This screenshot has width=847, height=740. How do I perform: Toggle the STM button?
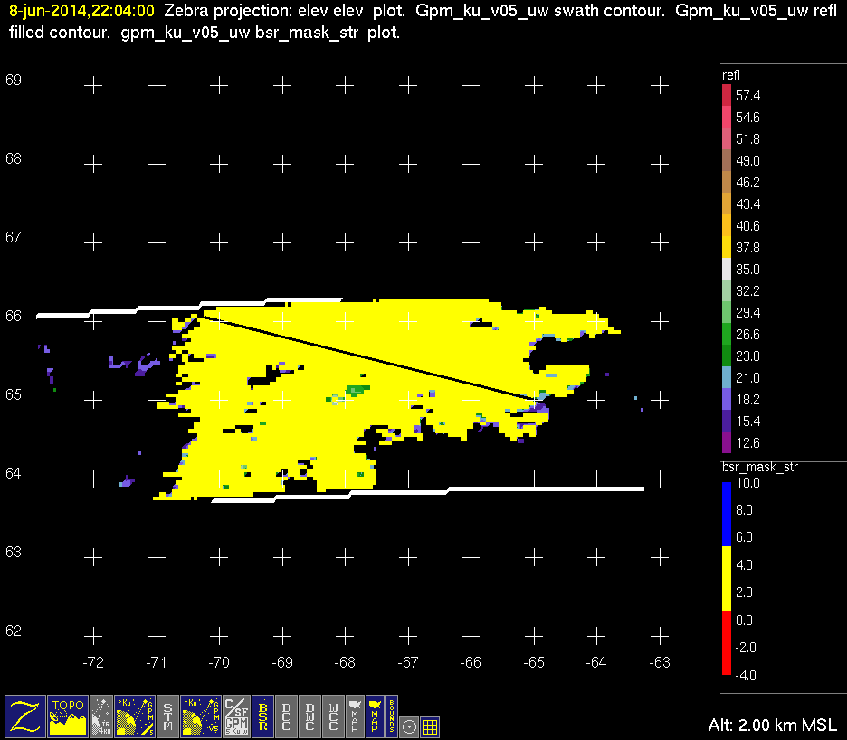coord(168,716)
